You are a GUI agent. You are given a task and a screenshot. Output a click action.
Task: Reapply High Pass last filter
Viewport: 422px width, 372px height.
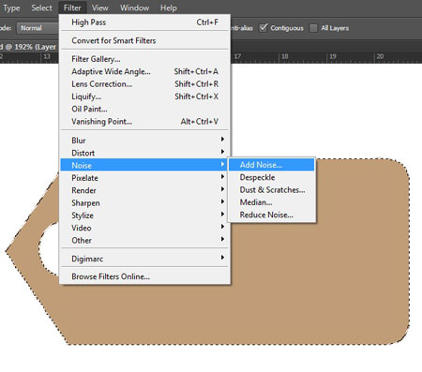(x=144, y=22)
